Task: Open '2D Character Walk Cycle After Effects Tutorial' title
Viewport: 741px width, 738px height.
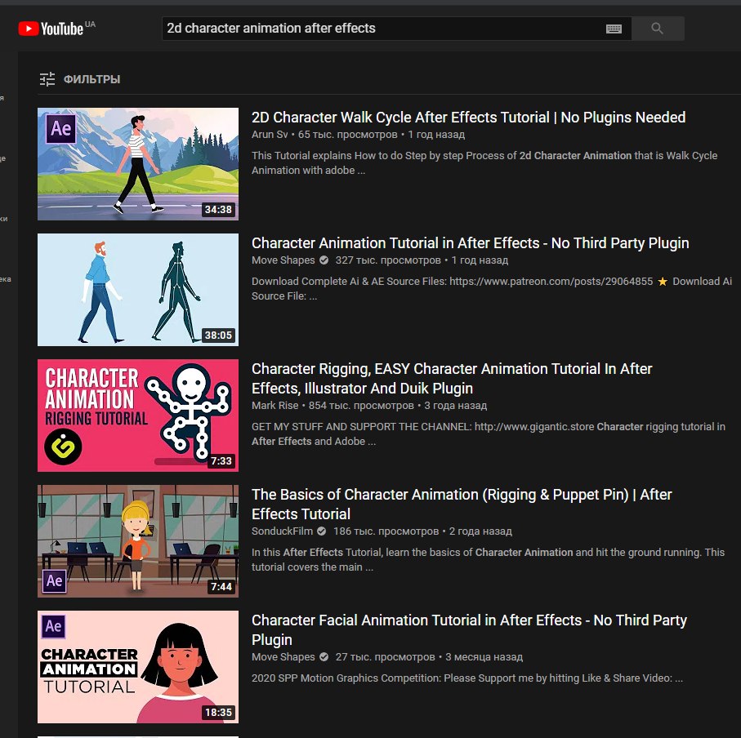Action: click(x=468, y=117)
